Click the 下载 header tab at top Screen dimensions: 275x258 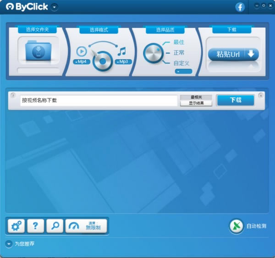(231, 29)
